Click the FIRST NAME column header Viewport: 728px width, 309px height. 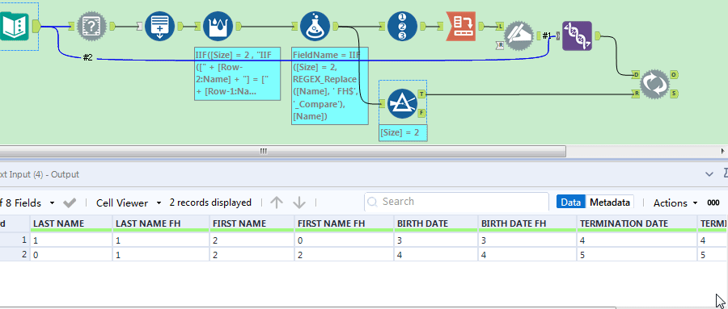pyautogui.click(x=252, y=223)
